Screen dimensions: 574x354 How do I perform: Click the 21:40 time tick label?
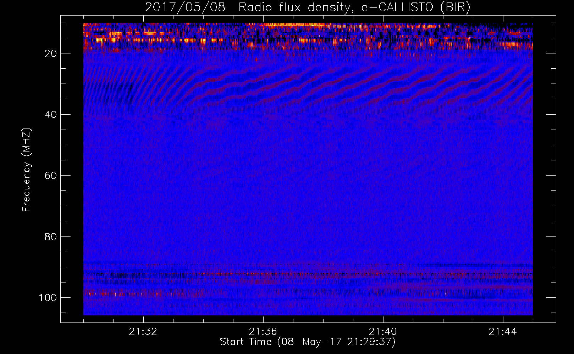(x=383, y=332)
